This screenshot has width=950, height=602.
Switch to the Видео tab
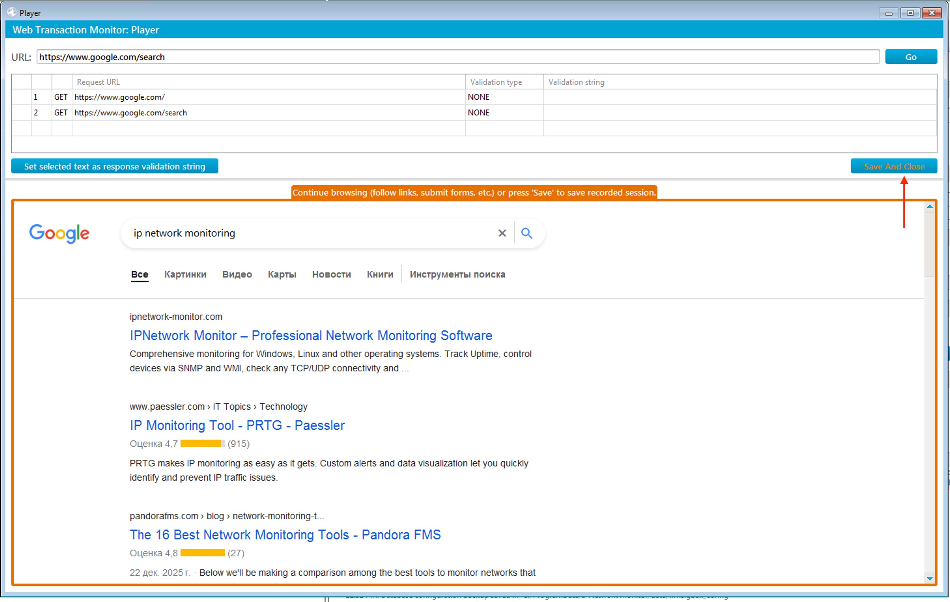[237, 274]
